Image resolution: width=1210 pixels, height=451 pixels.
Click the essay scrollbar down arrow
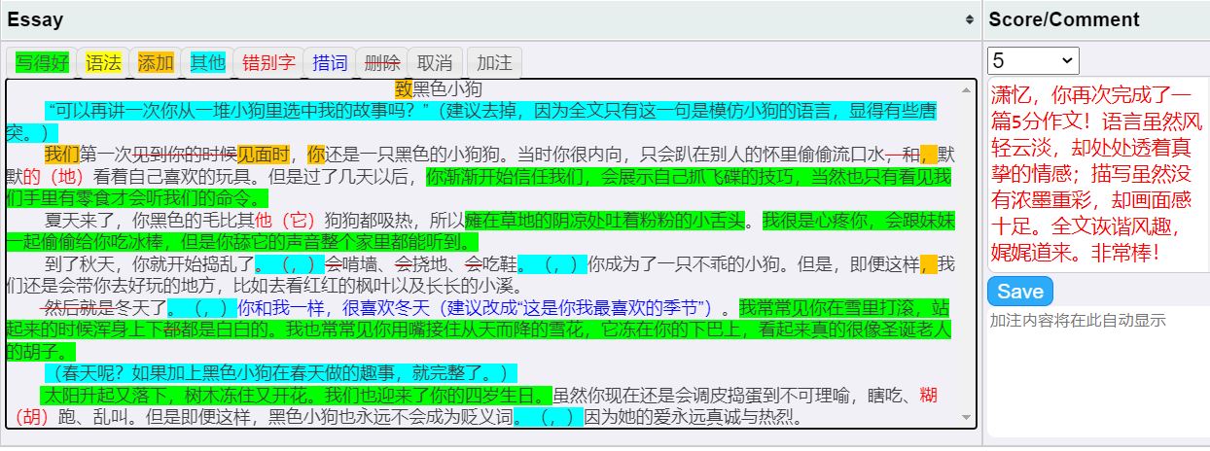click(966, 417)
